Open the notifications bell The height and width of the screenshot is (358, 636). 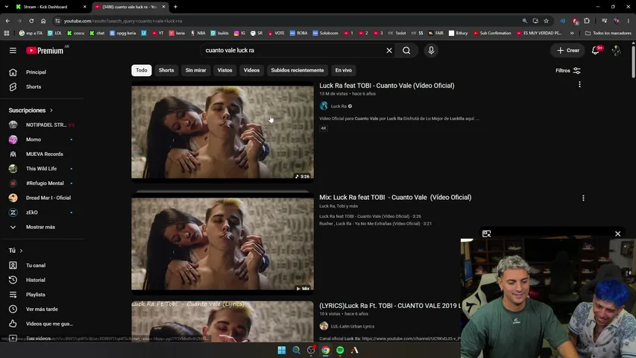(x=596, y=50)
